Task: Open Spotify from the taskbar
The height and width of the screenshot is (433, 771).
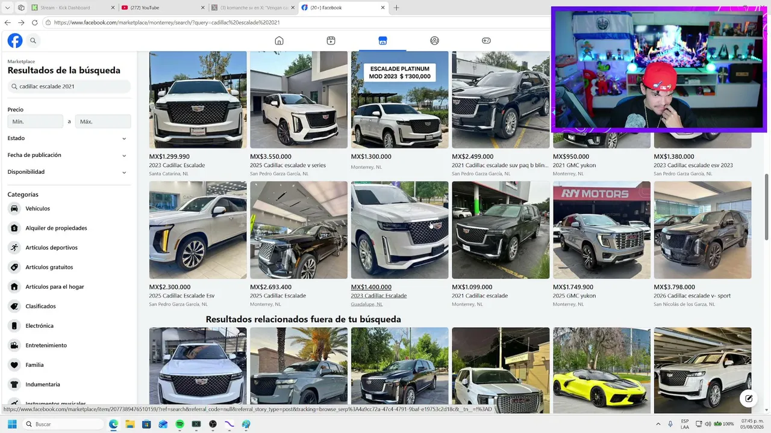Action: click(179, 424)
